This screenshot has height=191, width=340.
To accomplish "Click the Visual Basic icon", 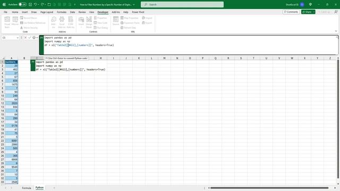I will click(7, 22).
